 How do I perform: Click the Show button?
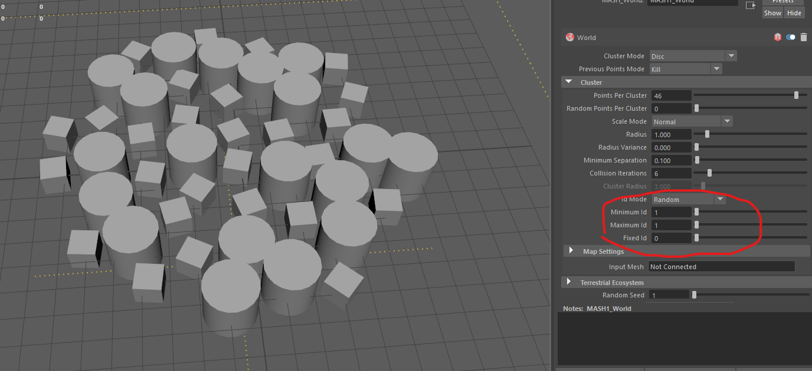(x=772, y=12)
